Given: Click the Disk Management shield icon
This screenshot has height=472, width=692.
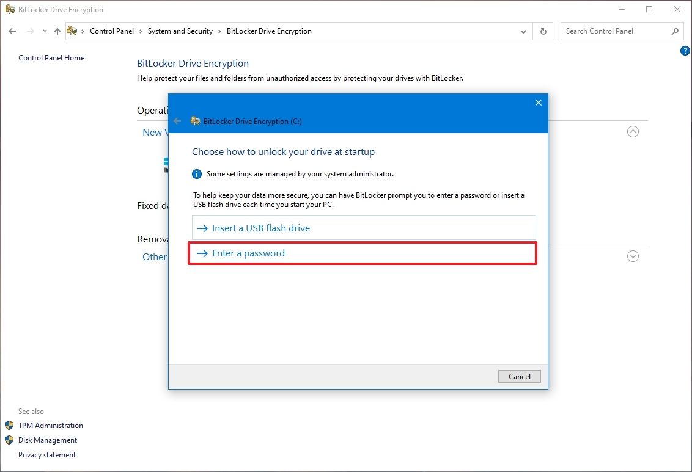Looking at the screenshot, I should click(8, 440).
